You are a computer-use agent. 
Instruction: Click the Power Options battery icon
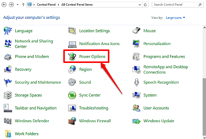click(72, 57)
